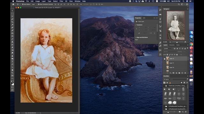This screenshot has height=114, width=204.
Task: Select the Lasso tool
Action: click(x=12, y=16)
